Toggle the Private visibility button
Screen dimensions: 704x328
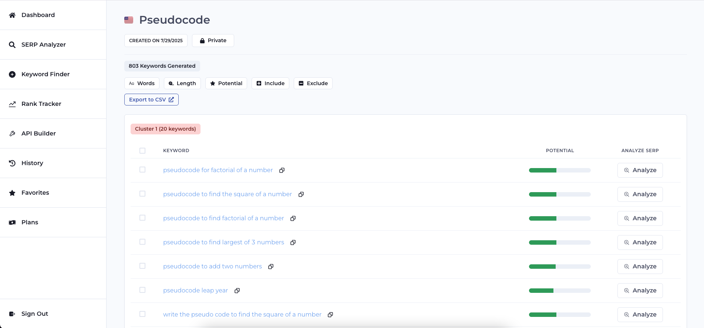(x=213, y=41)
